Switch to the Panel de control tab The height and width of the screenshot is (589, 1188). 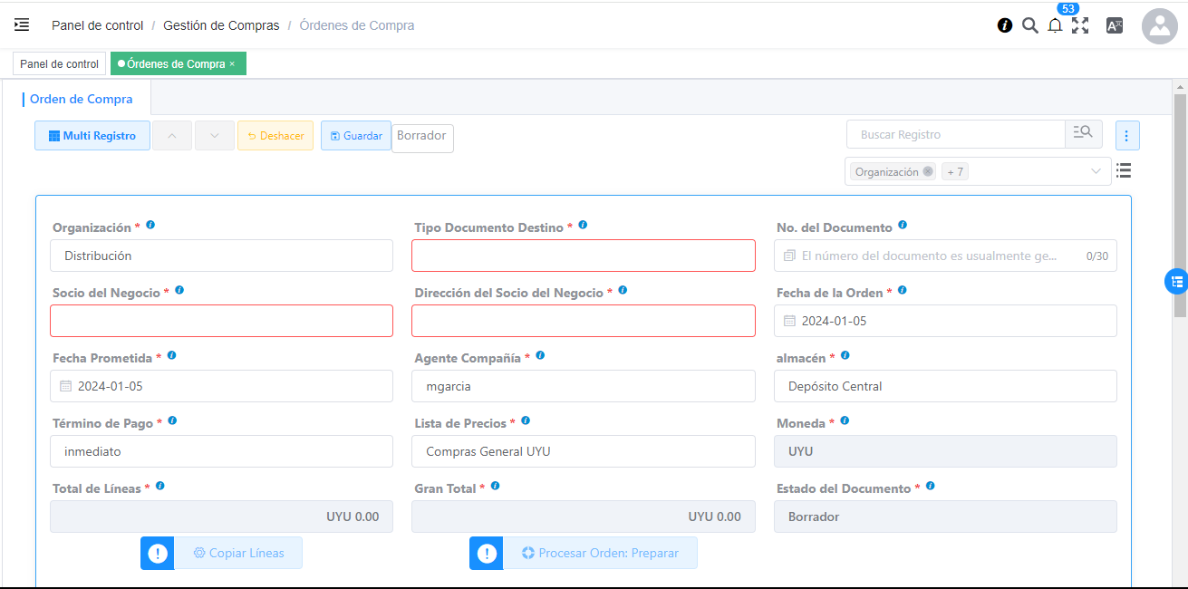coord(59,64)
